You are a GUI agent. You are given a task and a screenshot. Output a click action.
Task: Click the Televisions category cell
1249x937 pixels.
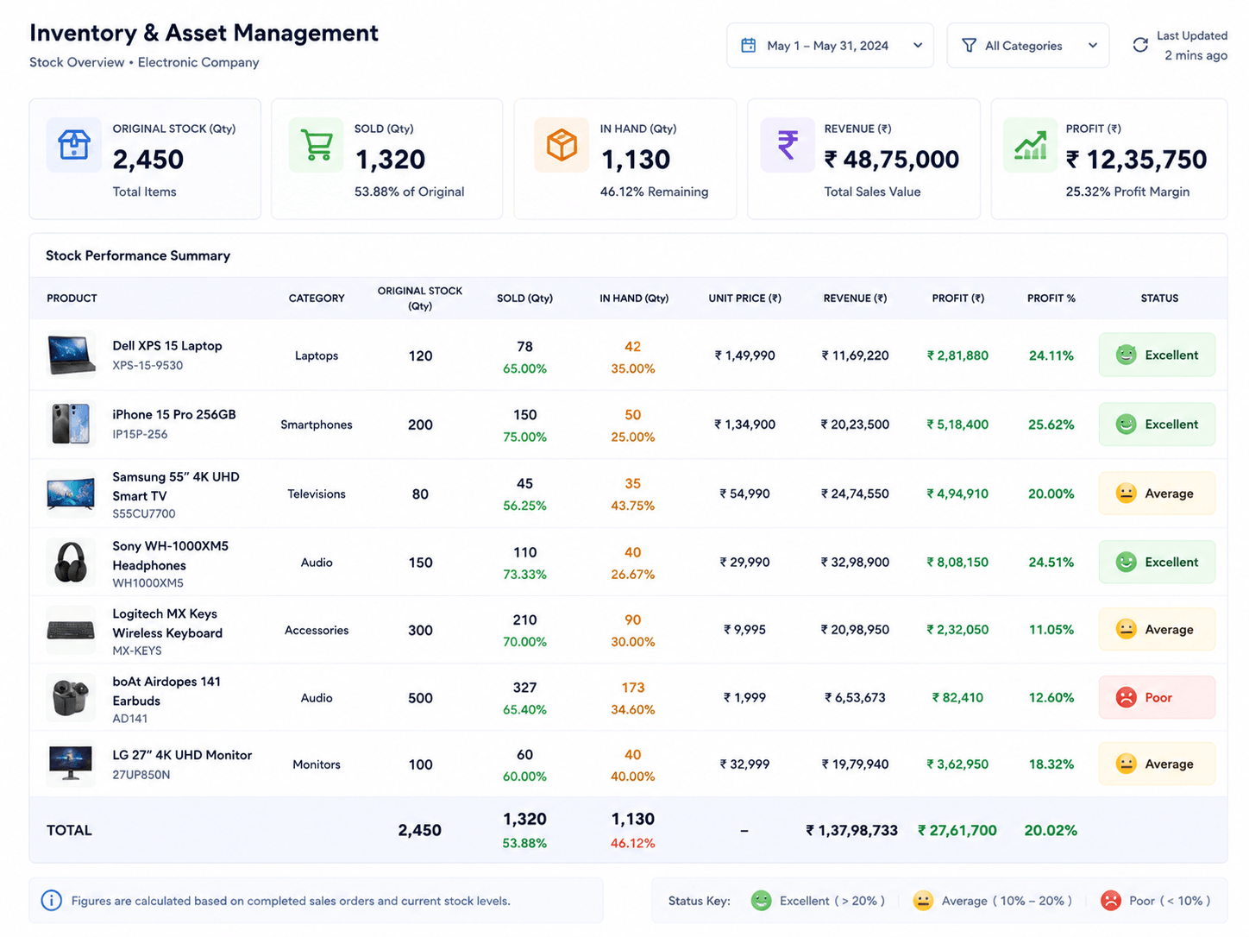point(317,494)
